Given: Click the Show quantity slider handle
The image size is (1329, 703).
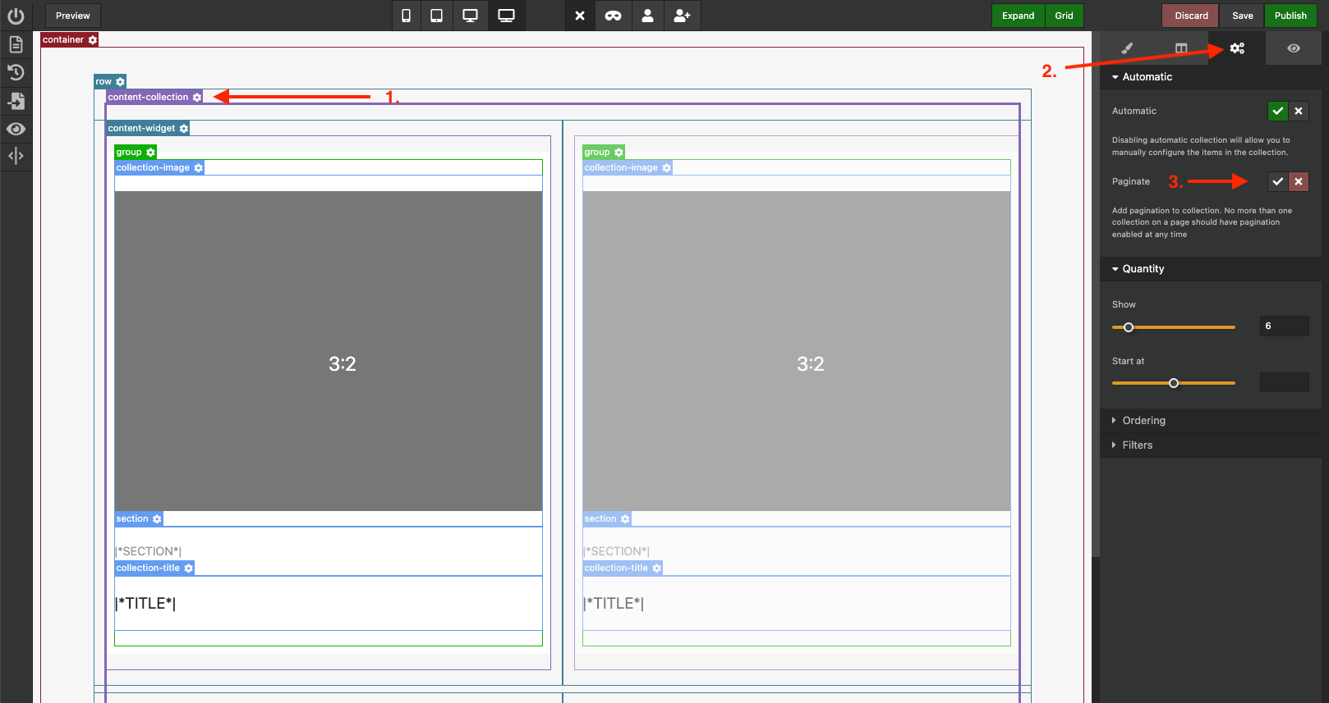Looking at the screenshot, I should 1129,327.
